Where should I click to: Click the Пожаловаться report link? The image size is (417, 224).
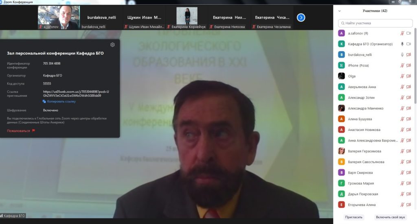[x=18, y=131]
